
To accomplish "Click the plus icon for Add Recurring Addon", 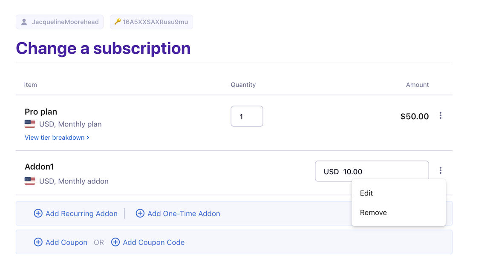I will [38, 213].
